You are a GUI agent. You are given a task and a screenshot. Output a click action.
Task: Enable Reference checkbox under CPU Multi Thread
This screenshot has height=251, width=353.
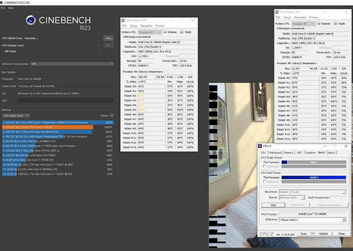265,182
